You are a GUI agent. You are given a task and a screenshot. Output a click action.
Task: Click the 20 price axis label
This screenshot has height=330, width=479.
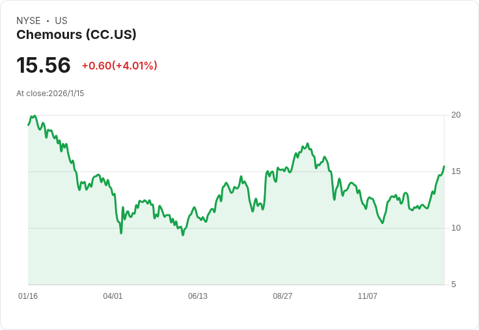[456, 115]
